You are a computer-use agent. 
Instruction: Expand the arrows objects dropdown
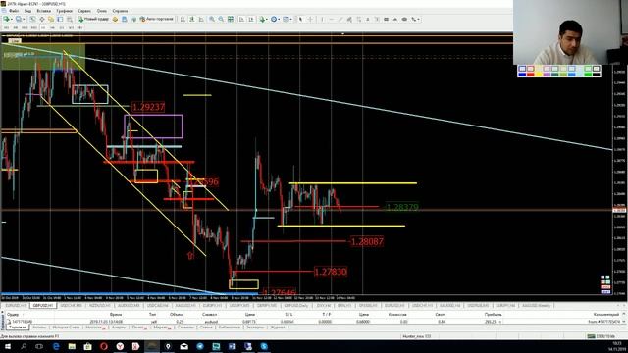tap(419, 20)
